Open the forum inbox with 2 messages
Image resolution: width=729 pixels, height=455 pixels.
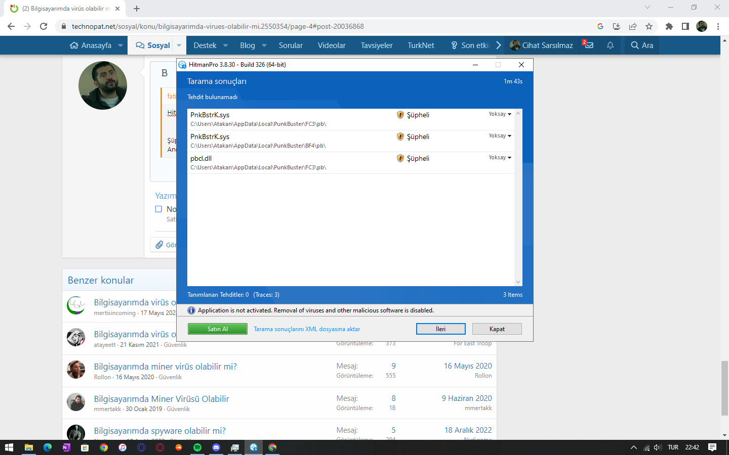point(588,45)
